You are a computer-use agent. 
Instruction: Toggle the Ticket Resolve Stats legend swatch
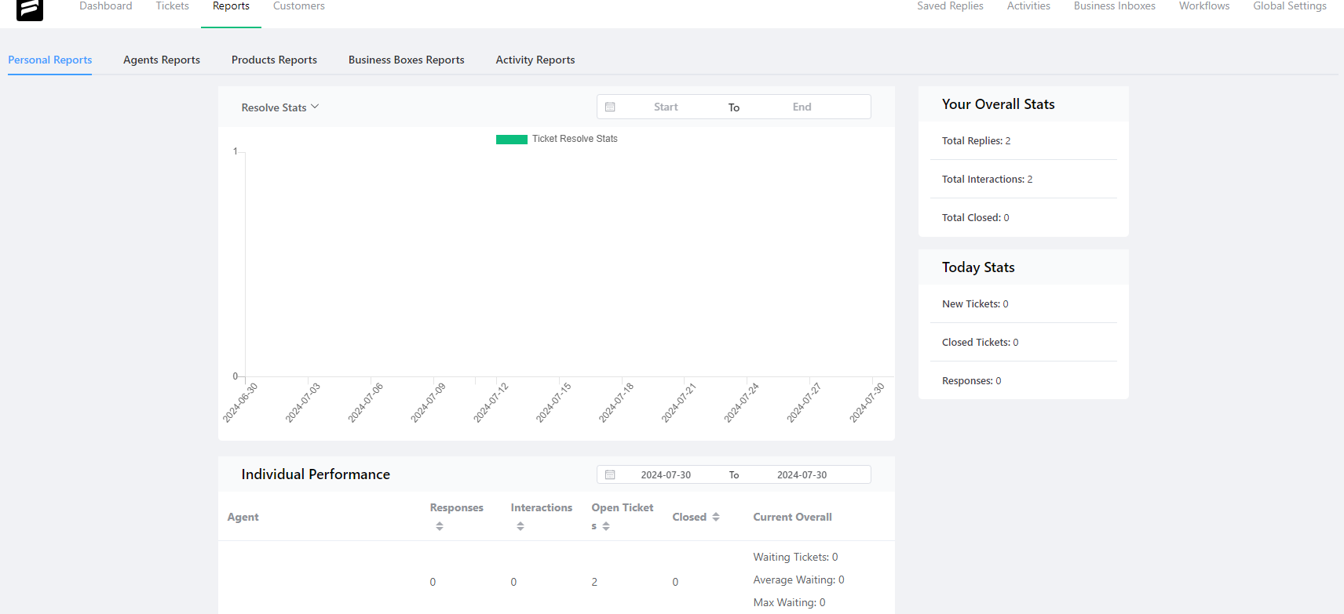(x=511, y=139)
